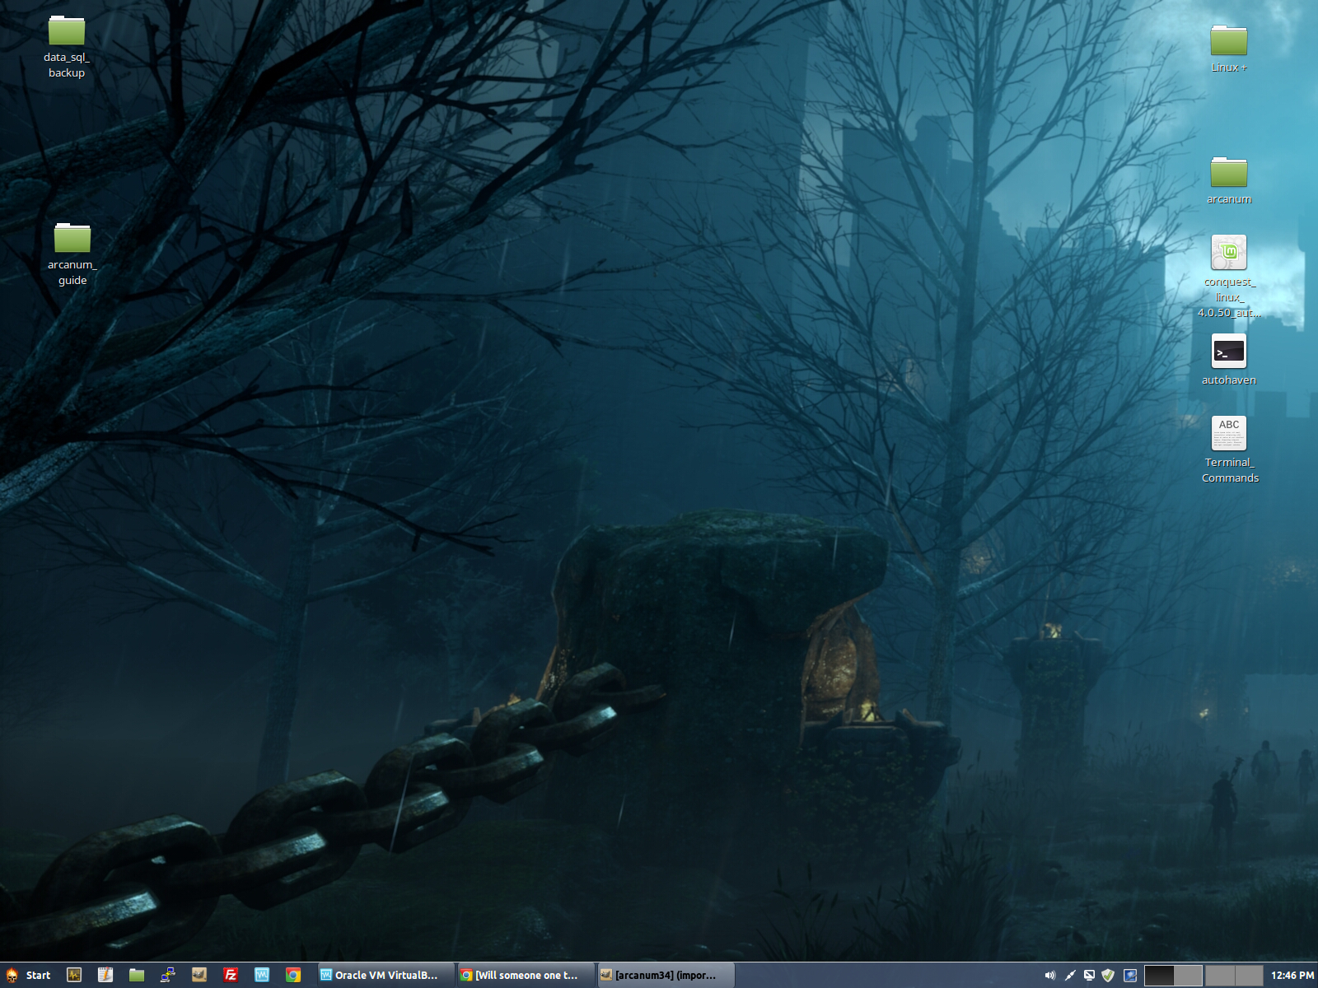Switch to the Will someone one Chrome window
Viewport: 1318px width, 988px height.
[525, 975]
